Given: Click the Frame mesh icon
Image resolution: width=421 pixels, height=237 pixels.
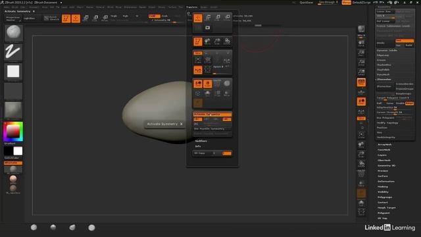Looking at the screenshot, I should (x=361, y=135).
